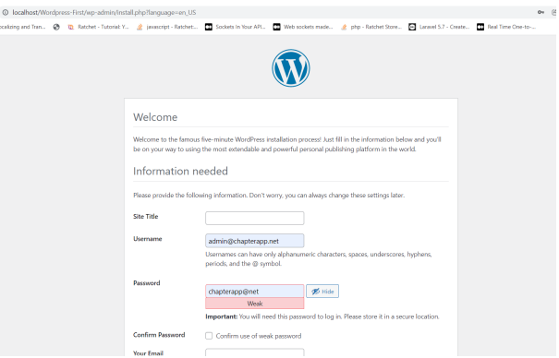
Task: Click the 'Confirm use of weak password' label
Action: (259, 336)
